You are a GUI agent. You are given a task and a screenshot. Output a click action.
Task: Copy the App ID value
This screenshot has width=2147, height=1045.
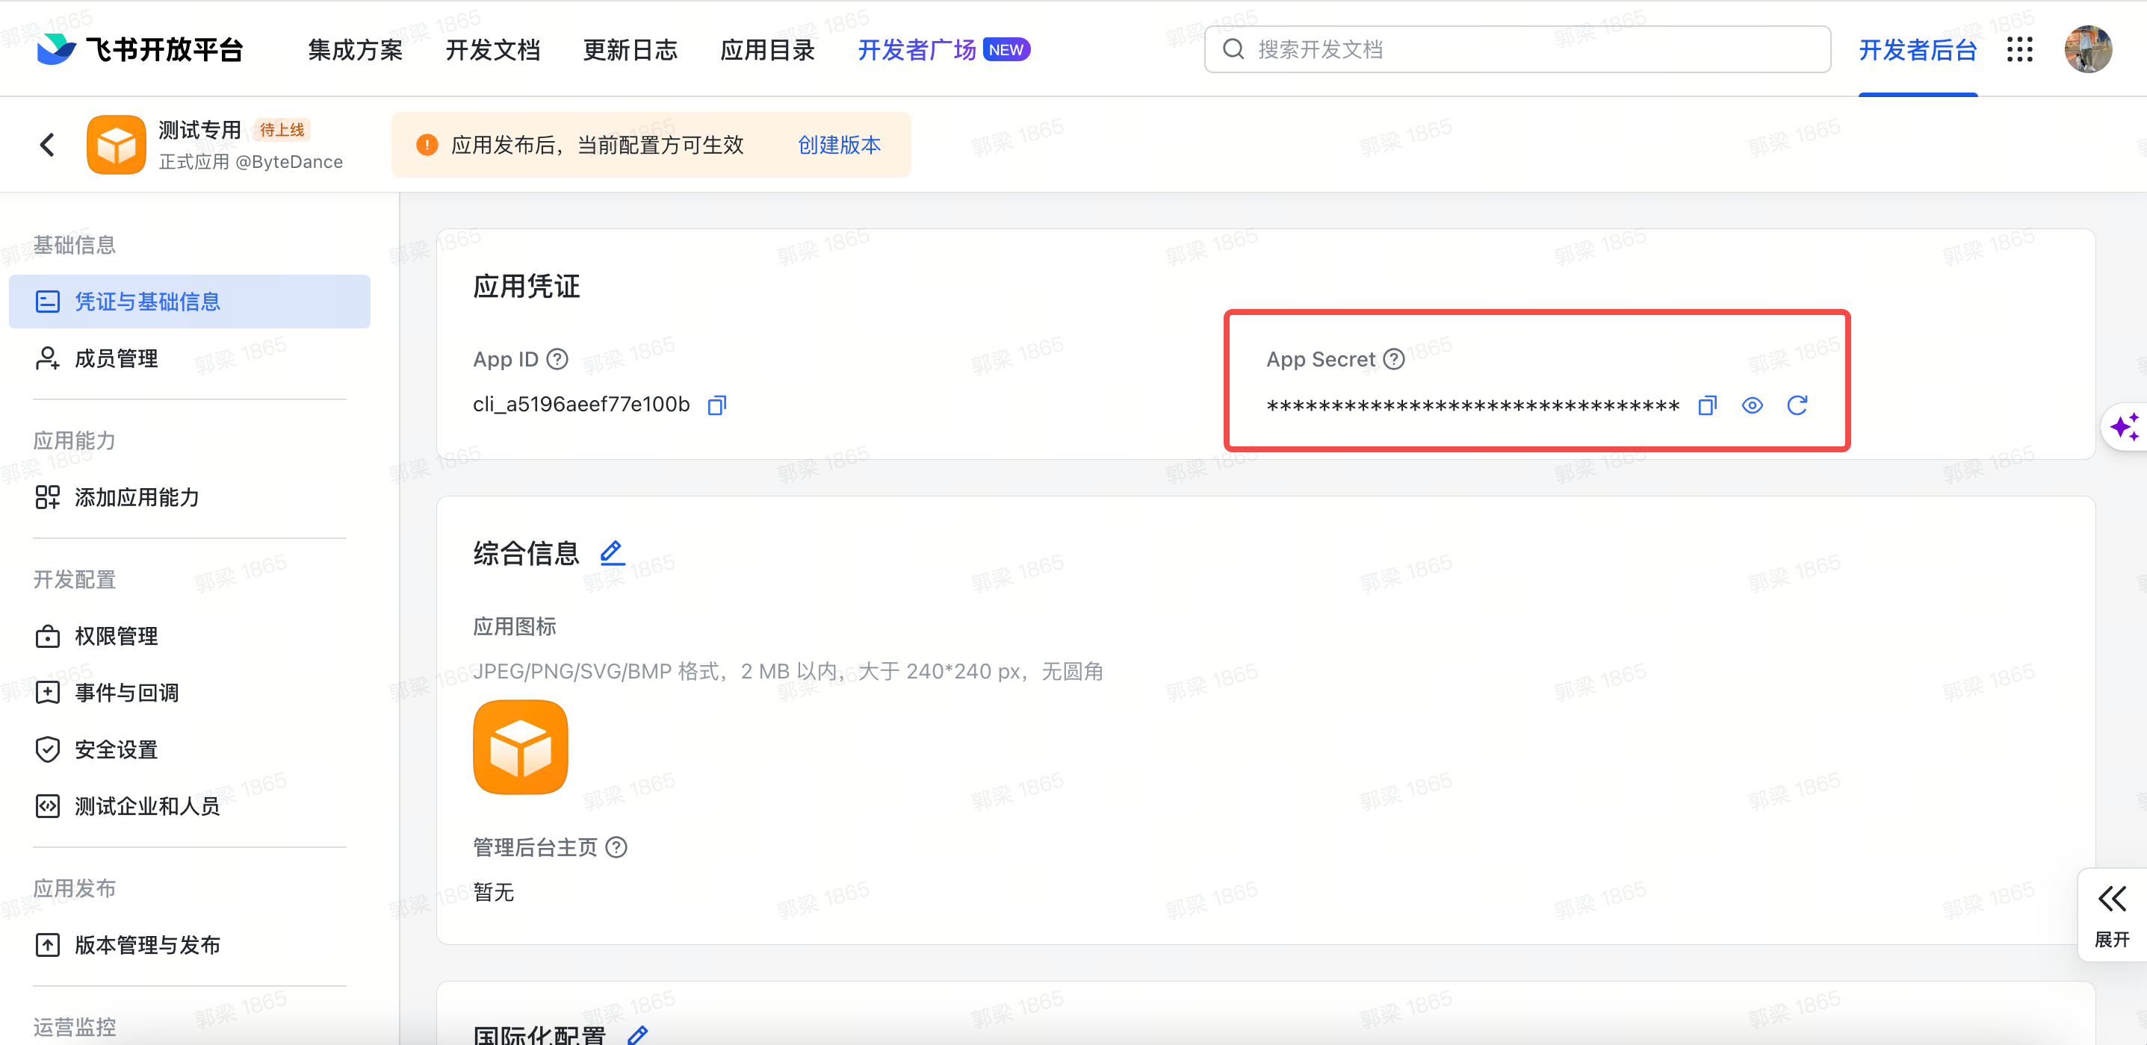(716, 405)
